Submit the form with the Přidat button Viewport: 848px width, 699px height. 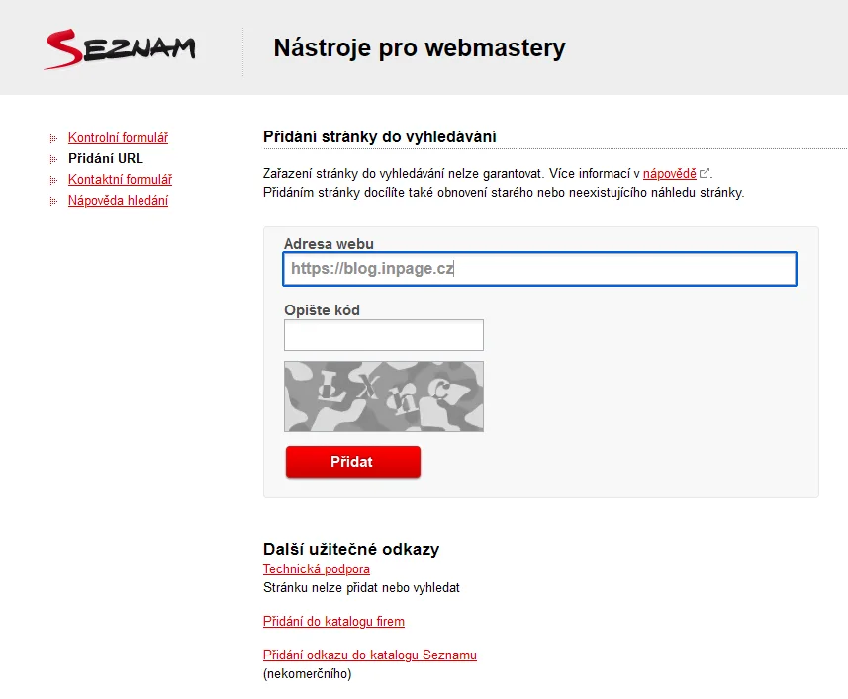(353, 462)
